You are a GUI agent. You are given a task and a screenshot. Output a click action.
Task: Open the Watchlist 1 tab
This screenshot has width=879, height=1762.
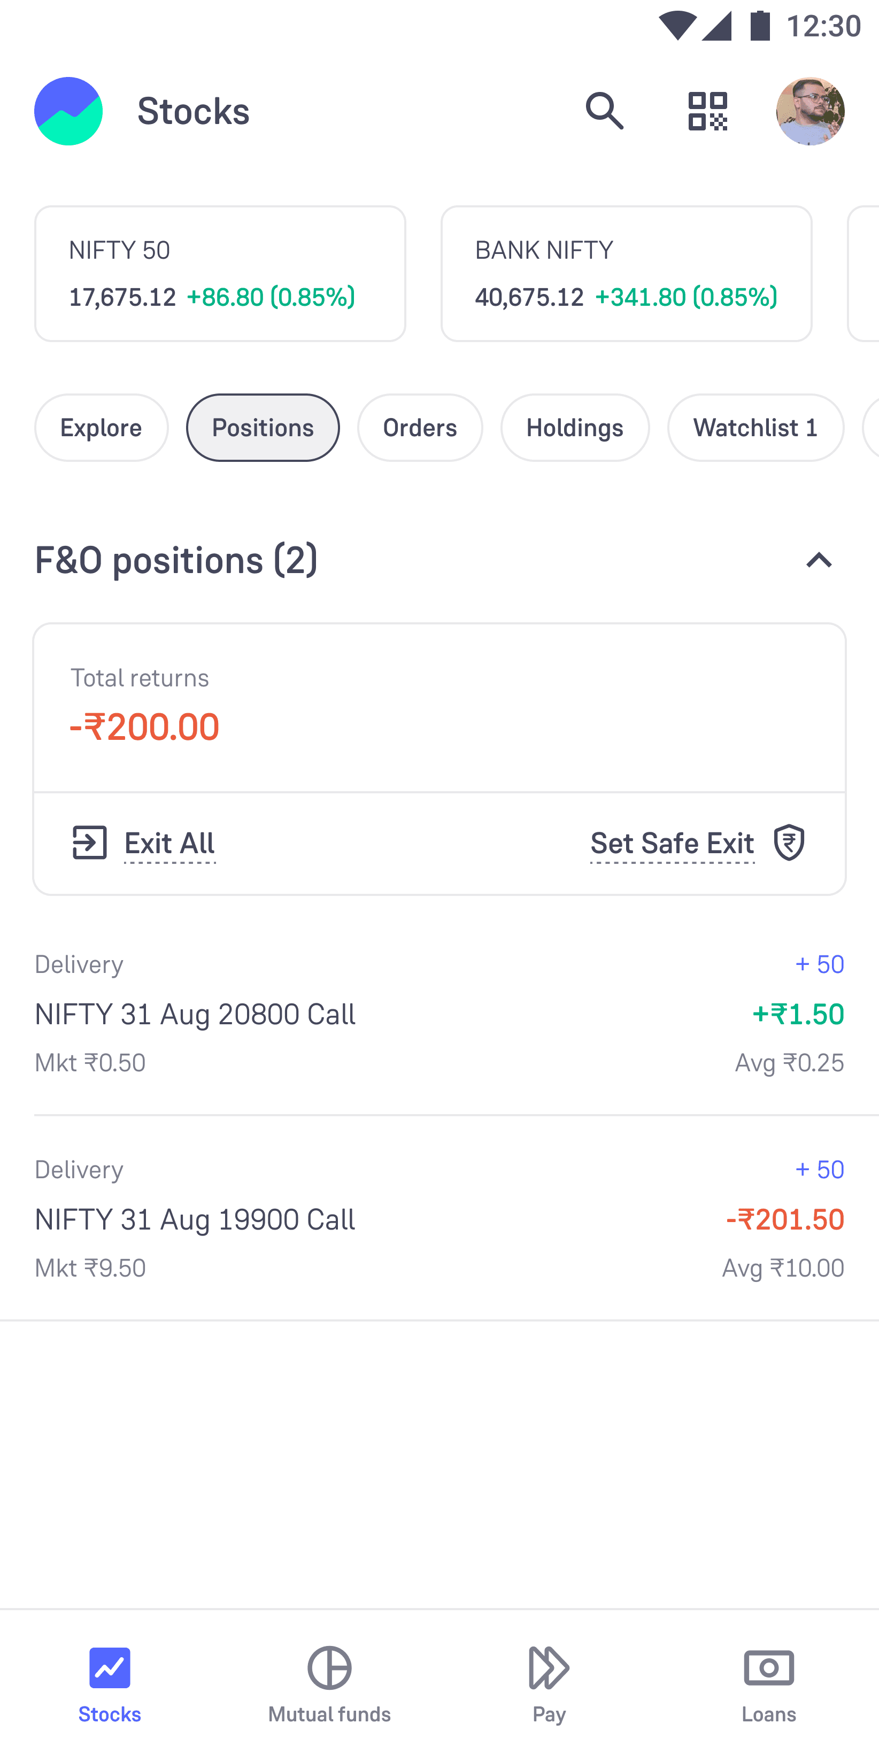tap(755, 428)
